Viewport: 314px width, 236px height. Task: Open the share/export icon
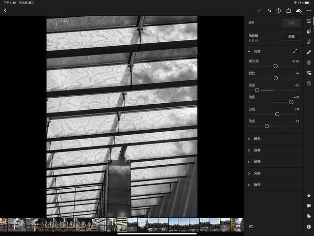point(288,10)
